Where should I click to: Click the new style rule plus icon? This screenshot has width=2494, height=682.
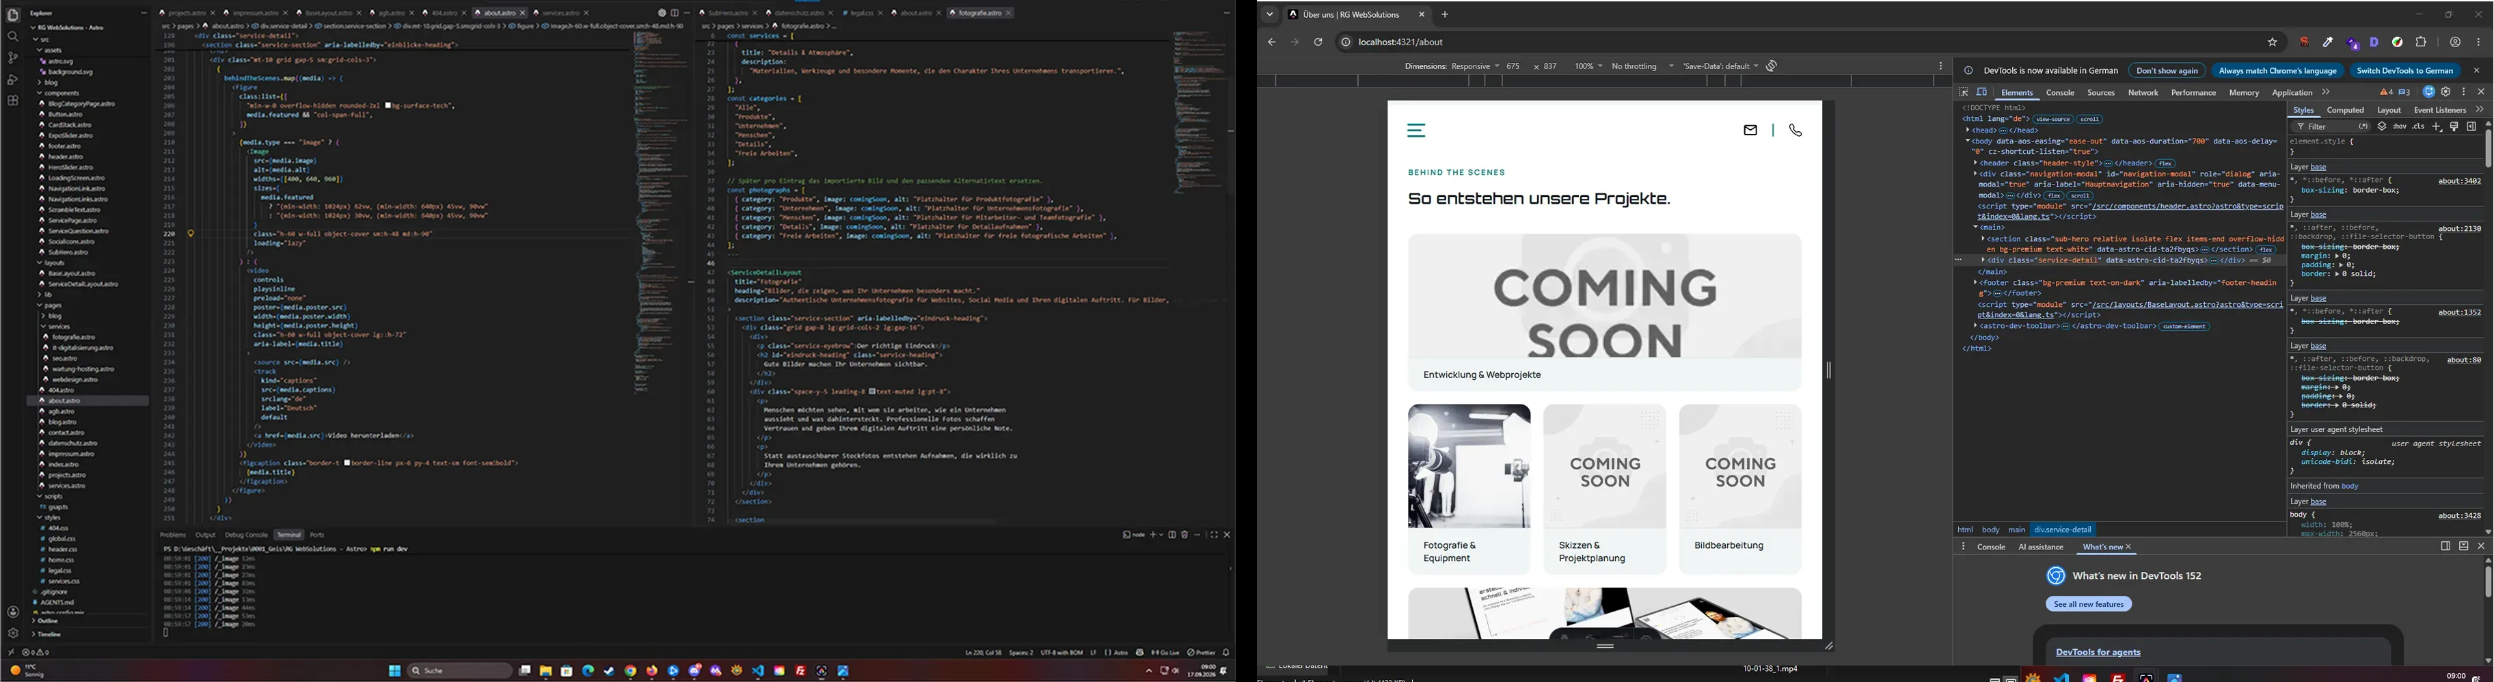point(2437,126)
